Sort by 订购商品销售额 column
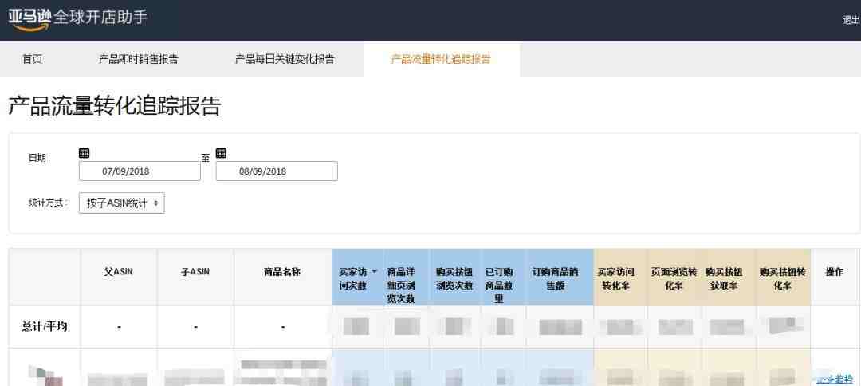The image size is (861, 386). tap(559, 278)
